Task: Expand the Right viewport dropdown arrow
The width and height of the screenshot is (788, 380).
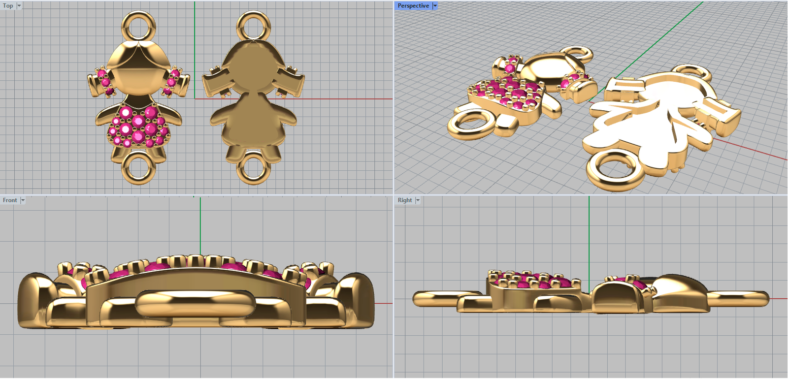Action: pos(418,200)
